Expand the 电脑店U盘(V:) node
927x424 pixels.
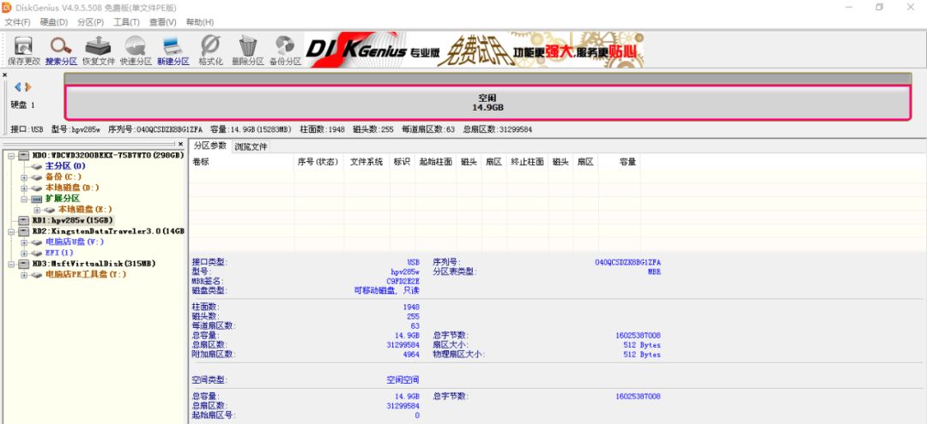coord(24,242)
